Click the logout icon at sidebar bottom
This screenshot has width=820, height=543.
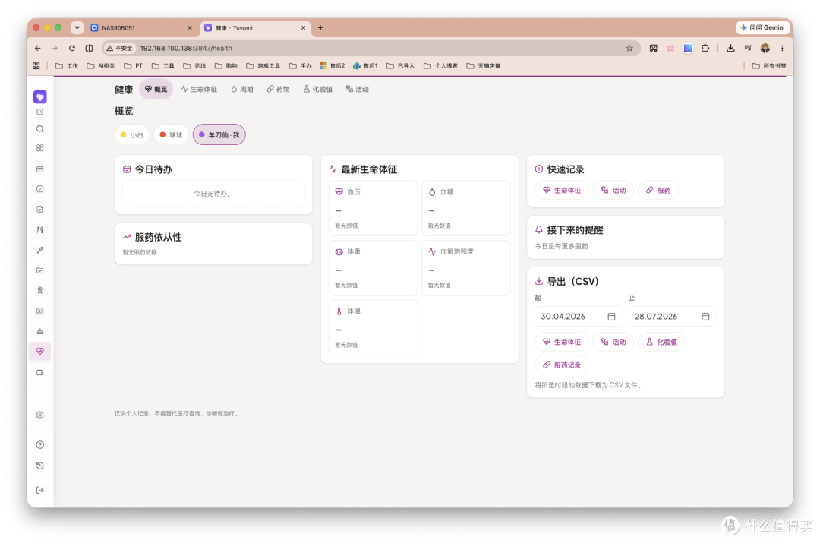(x=39, y=490)
